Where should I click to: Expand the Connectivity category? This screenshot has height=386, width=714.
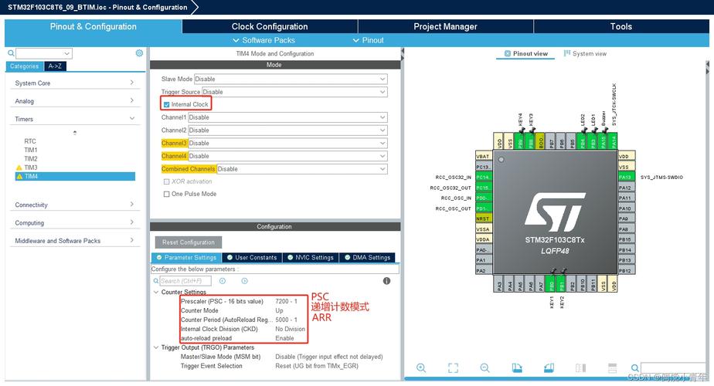click(x=74, y=205)
